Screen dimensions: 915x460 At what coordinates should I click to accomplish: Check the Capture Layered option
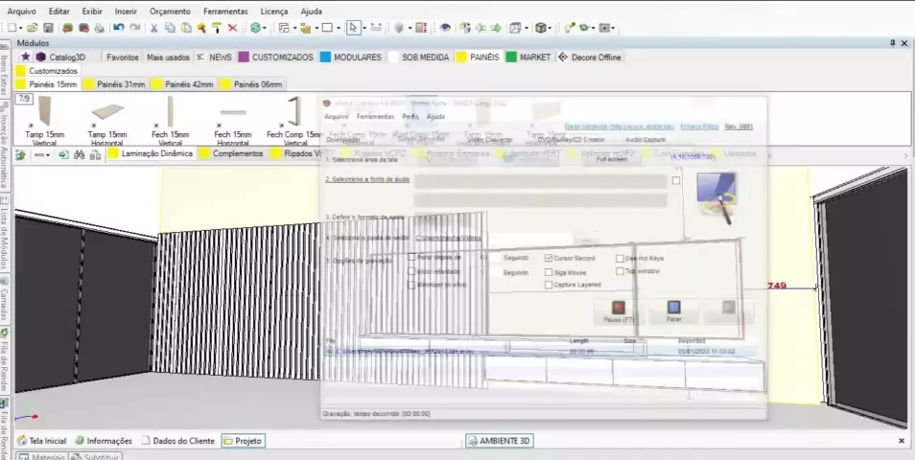point(549,285)
